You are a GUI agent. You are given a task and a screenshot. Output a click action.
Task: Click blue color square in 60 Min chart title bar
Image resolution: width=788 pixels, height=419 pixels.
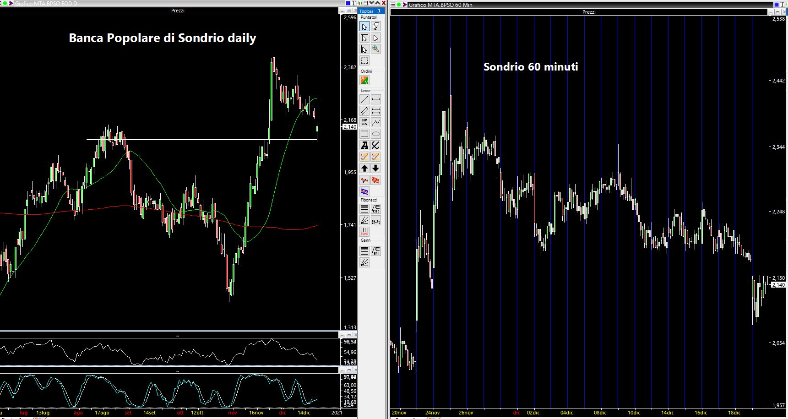pos(777,5)
